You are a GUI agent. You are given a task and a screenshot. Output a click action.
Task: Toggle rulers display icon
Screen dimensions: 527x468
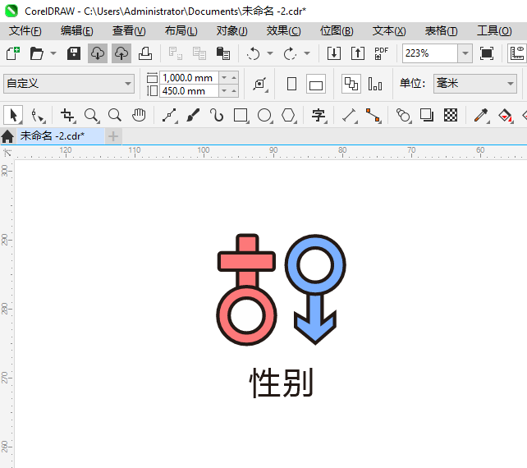517,53
